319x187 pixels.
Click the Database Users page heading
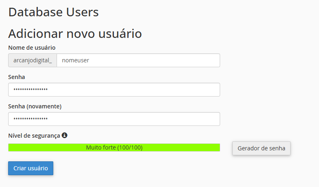tap(53, 12)
